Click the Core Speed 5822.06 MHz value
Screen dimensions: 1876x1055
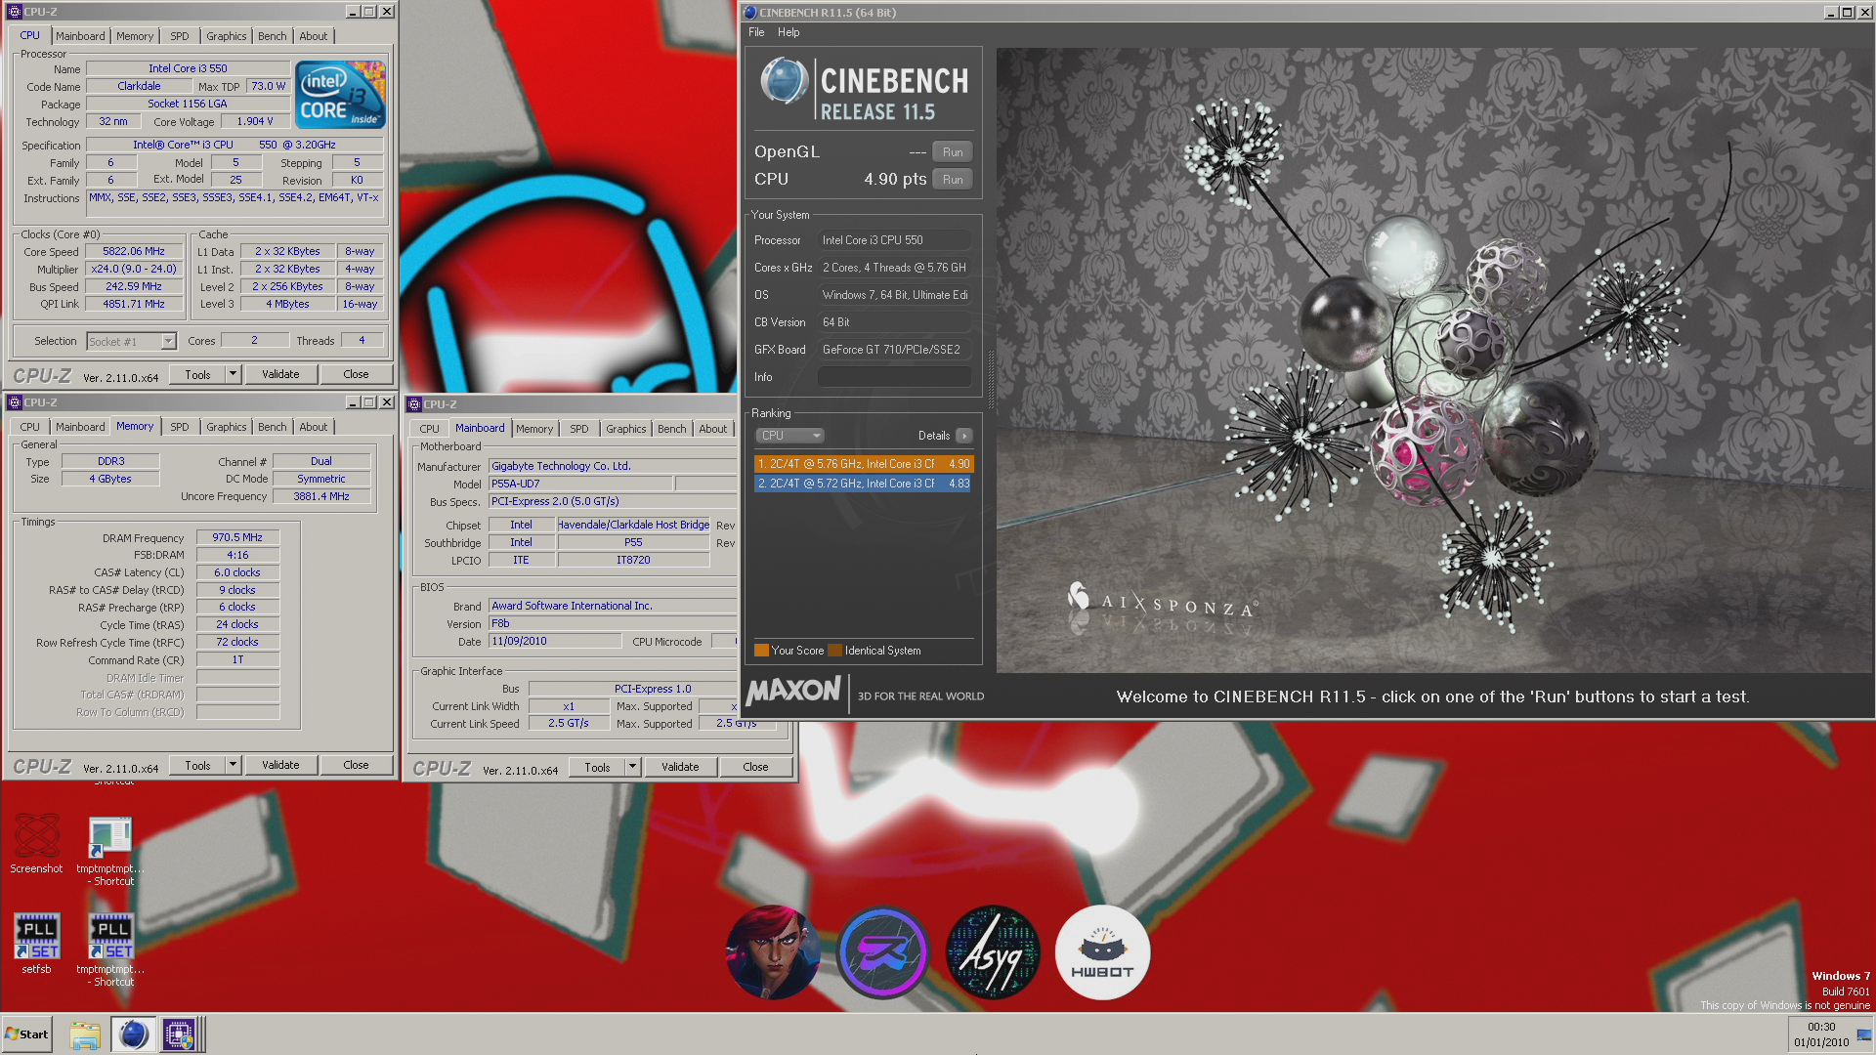[134, 252]
